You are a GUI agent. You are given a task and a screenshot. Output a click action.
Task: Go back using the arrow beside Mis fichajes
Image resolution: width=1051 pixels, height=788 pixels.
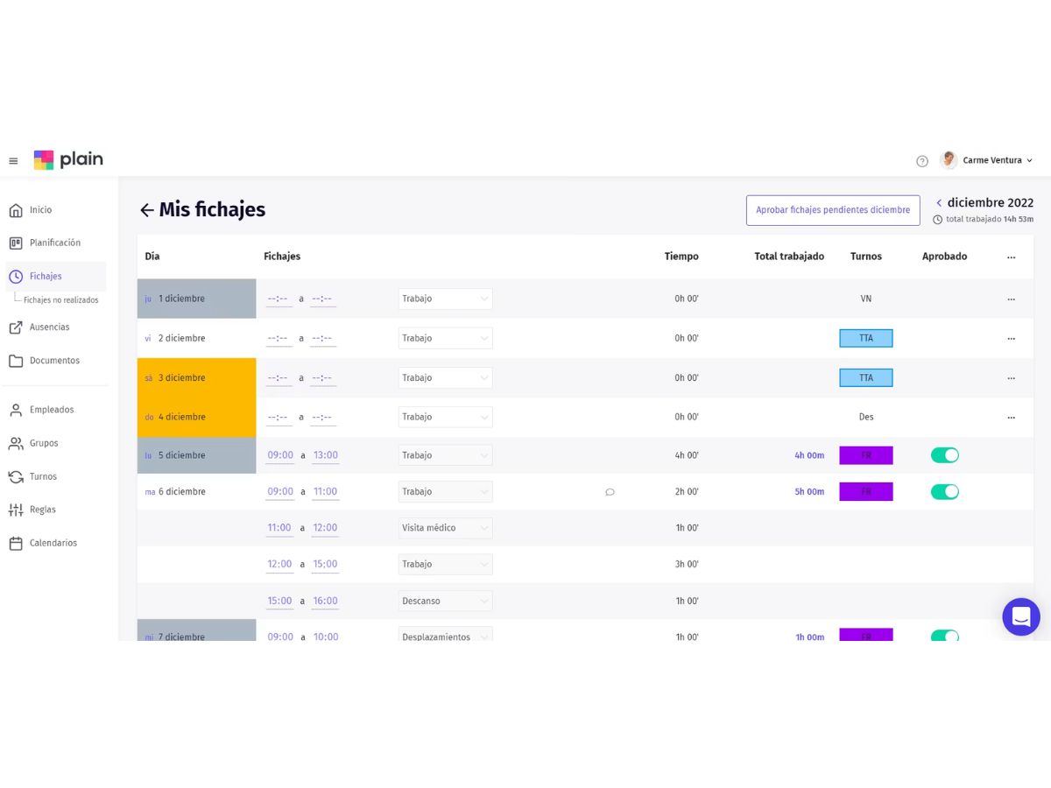tap(146, 210)
